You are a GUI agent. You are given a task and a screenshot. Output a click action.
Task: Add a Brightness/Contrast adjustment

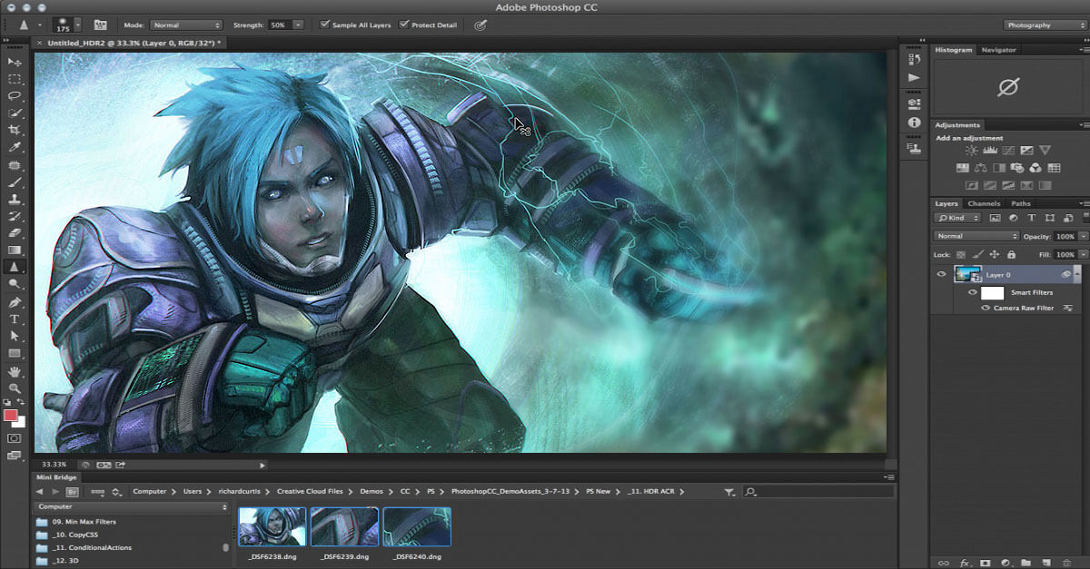[972, 151]
